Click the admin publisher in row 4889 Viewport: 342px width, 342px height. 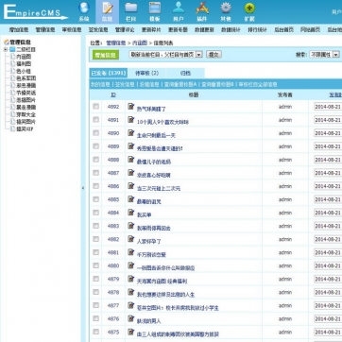285,146
